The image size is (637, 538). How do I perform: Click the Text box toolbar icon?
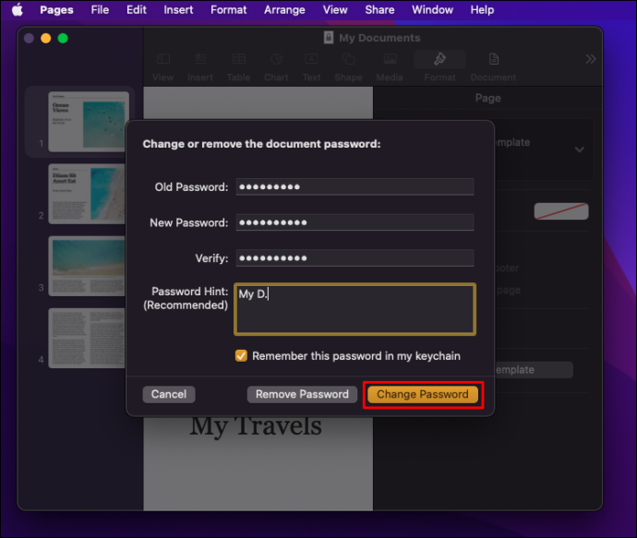[311, 59]
